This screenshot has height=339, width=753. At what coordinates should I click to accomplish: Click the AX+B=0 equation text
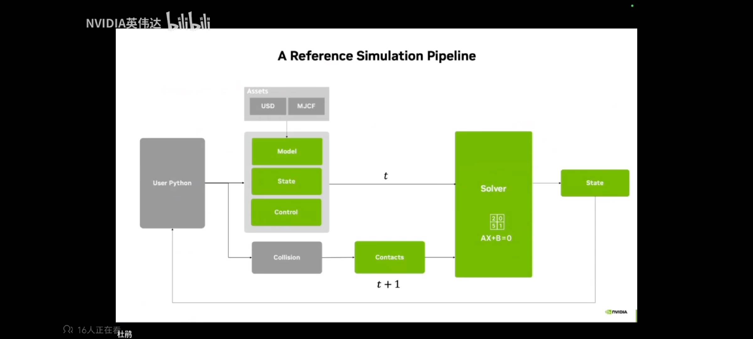pyautogui.click(x=496, y=238)
